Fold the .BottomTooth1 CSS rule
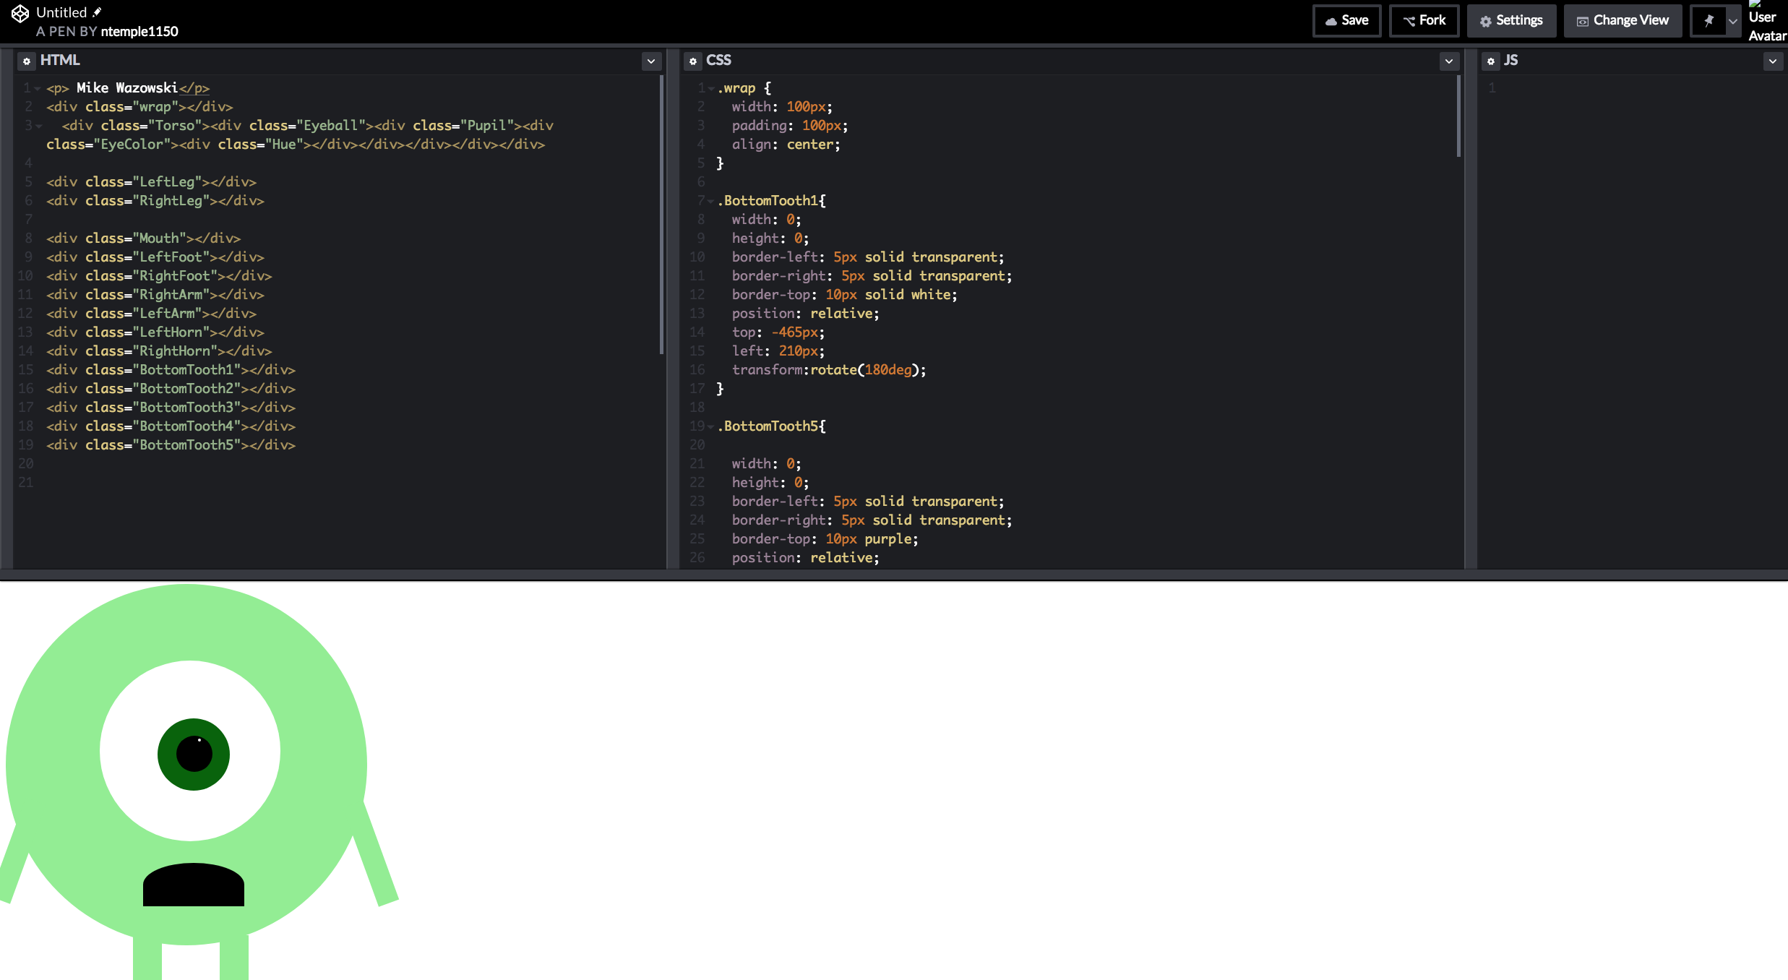 click(711, 201)
